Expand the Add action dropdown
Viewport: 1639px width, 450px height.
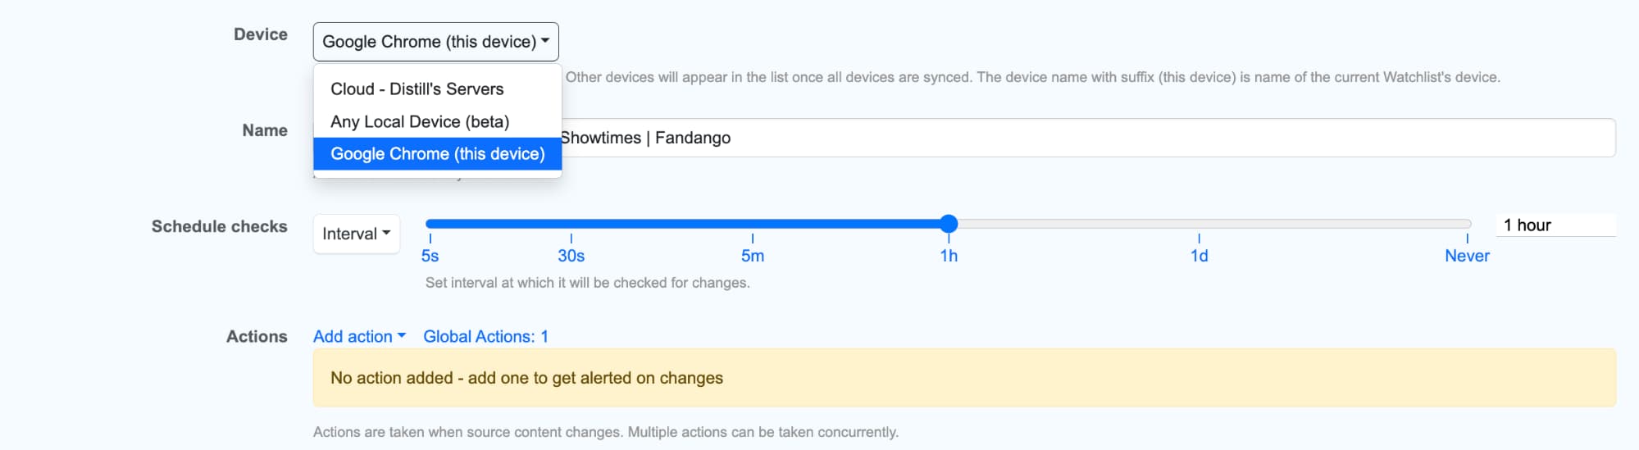359,336
